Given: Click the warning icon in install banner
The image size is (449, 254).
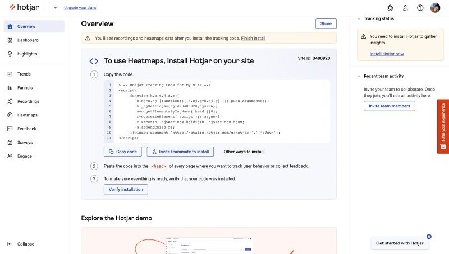Looking at the screenshot, I should click(x=88, y=38).
